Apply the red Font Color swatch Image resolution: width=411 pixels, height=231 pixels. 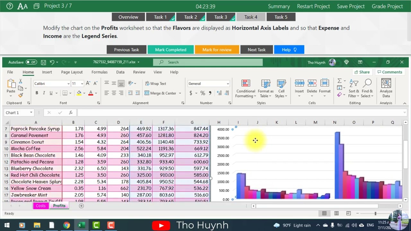(91, 93)
